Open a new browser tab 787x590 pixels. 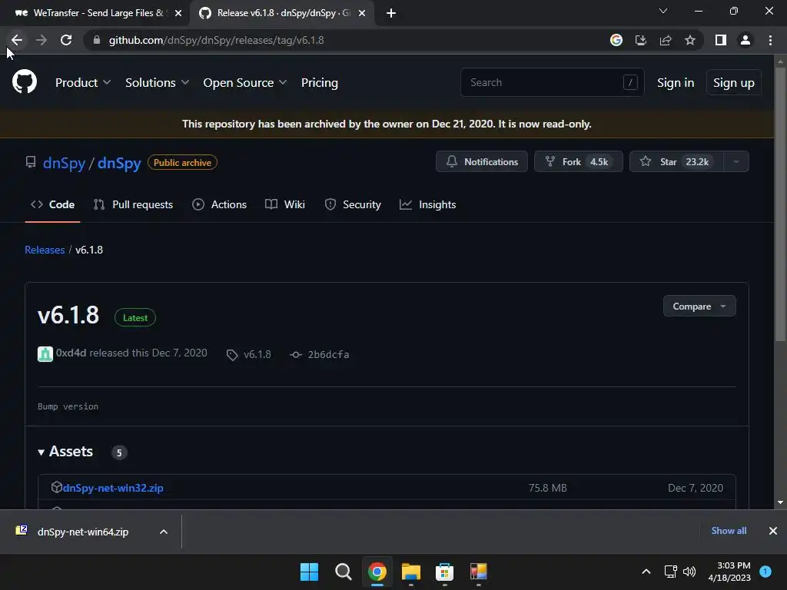(x=391, y=13)
